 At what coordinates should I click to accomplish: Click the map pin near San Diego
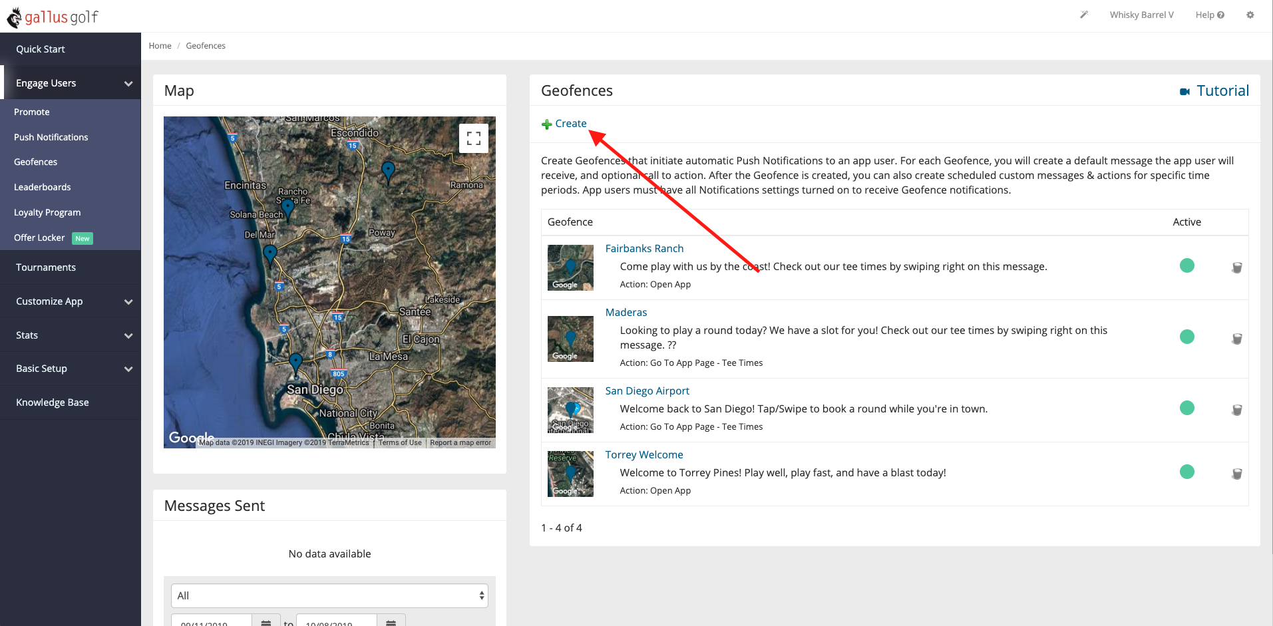(x=296, y=364)
